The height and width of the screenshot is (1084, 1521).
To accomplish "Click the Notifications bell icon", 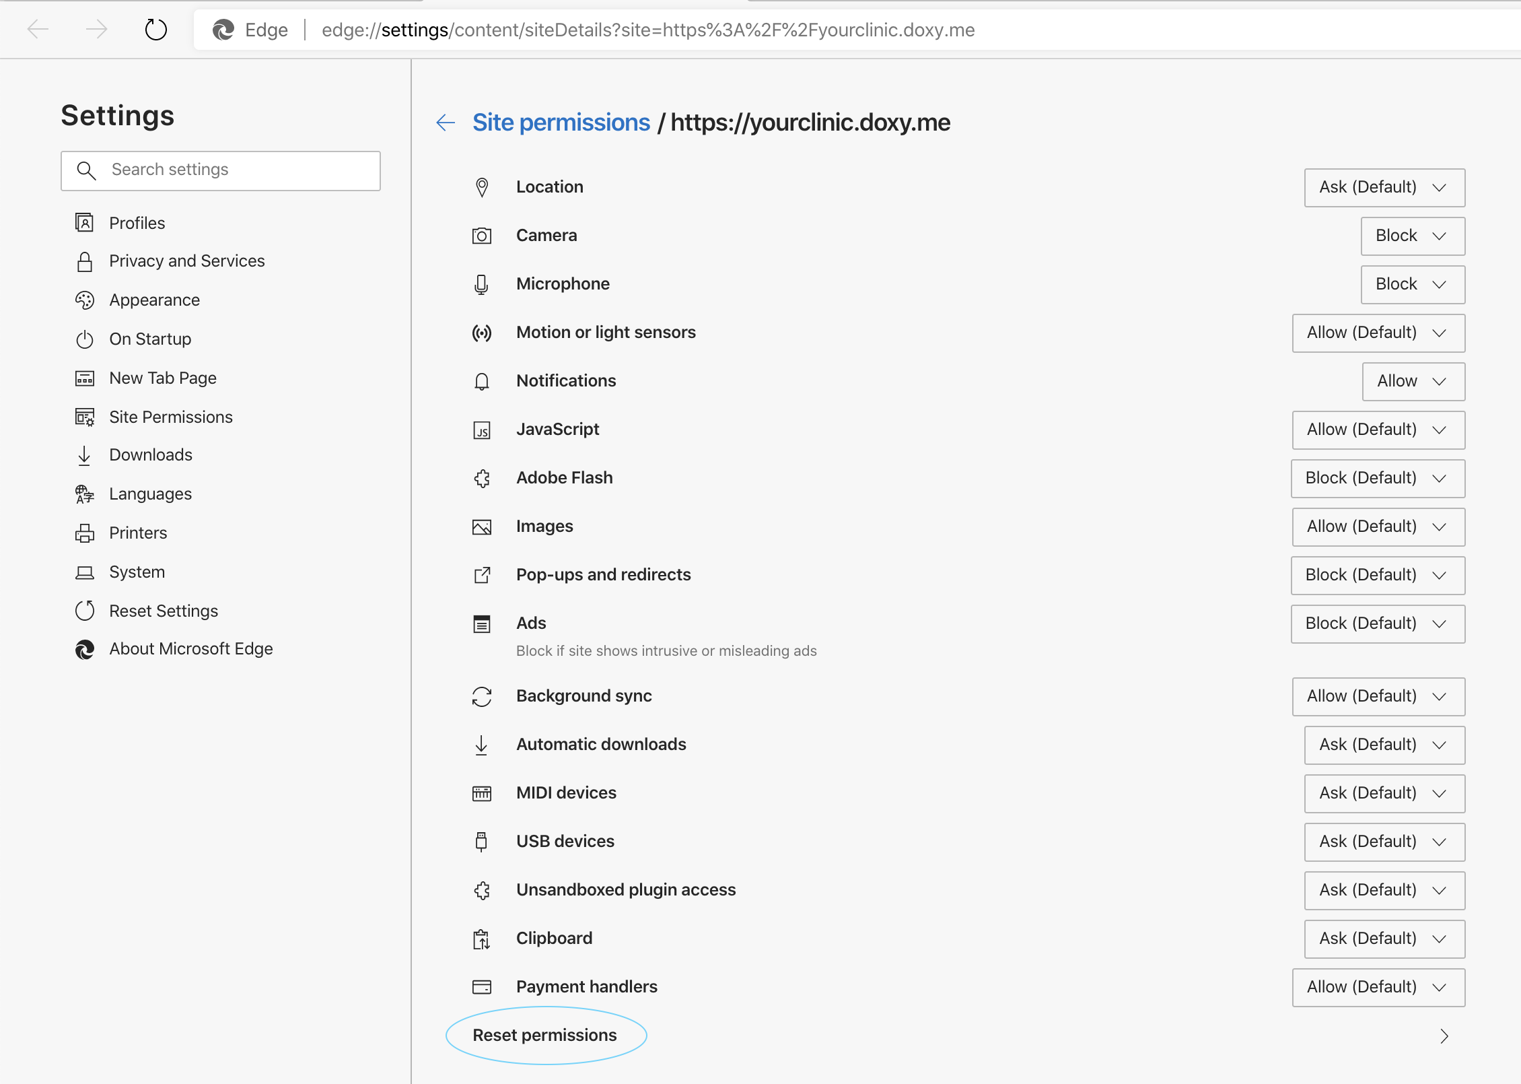I will coord(481,381).
